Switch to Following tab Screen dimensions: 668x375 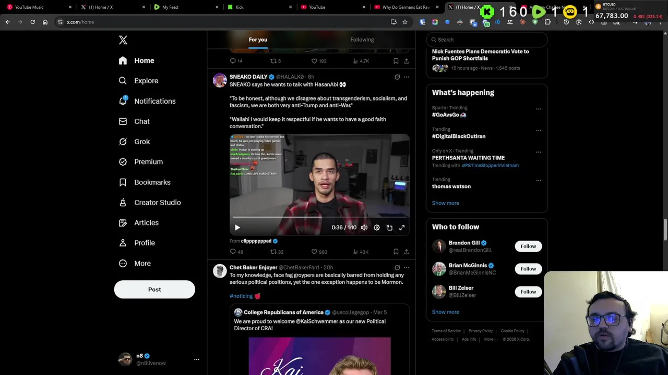362,40
